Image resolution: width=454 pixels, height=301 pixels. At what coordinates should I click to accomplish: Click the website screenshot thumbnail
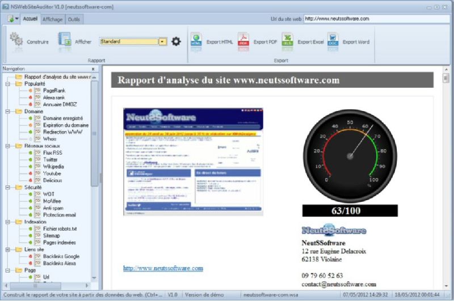pyautogui.click(x=194, y=162)
